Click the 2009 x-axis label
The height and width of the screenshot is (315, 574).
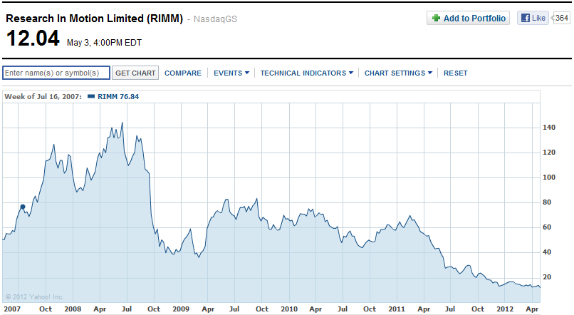pyautogui.click(x=181, y=309)
